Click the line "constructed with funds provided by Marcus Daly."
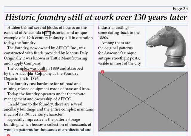Screen dimensions: 191x136 [46, 53]
